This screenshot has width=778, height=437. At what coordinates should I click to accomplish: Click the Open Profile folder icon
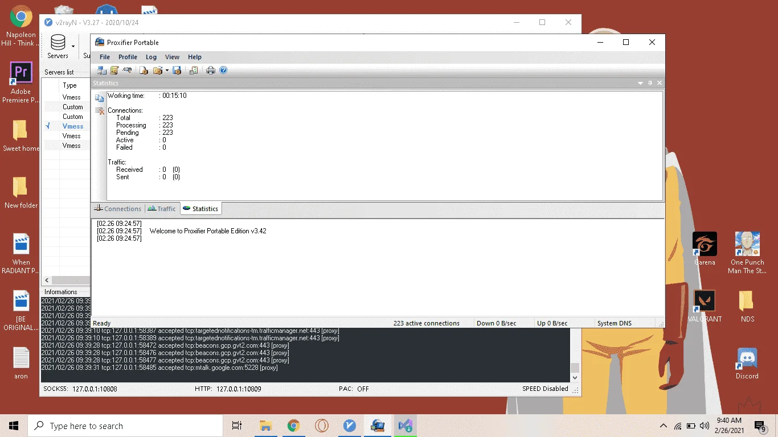tap(157, 70)
